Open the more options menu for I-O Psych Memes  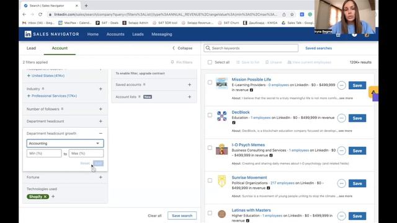[x=341, y=151]
